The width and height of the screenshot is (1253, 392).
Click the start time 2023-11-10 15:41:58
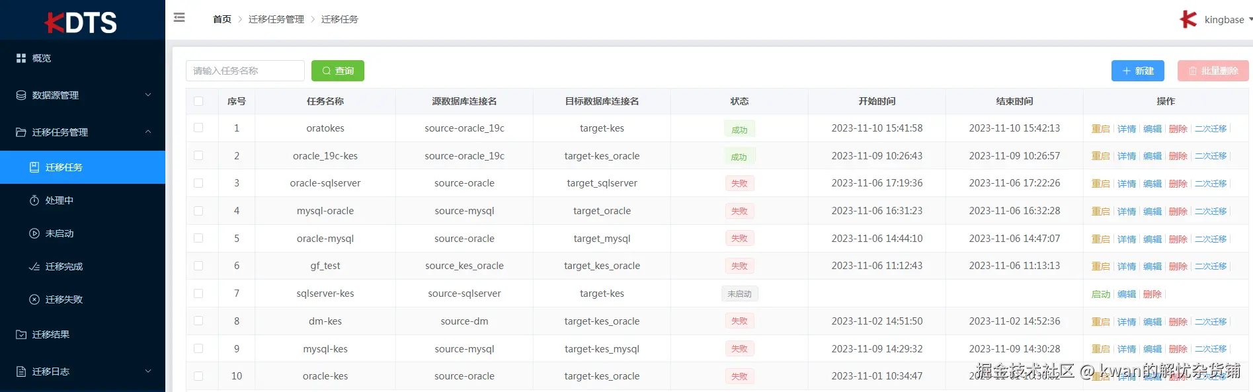point(877,128)
